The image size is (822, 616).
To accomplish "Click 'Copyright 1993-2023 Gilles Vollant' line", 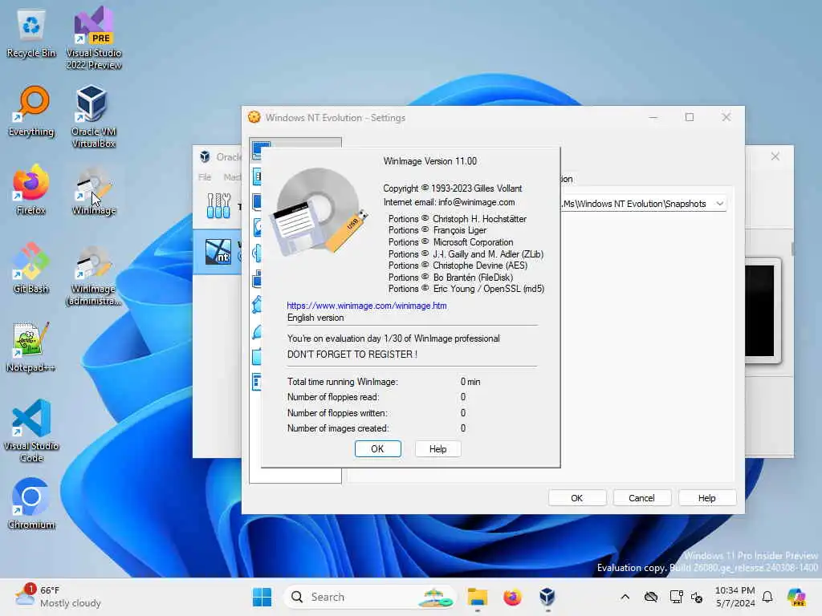I will coord(453,188).
